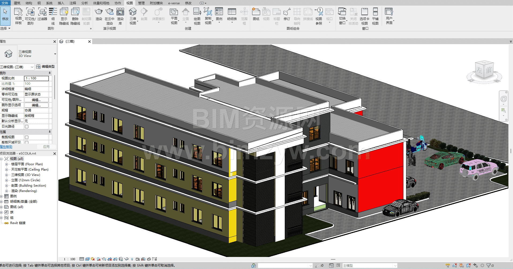
Task: Toggle the 日光路径 checkbox
Action: (x=27, y=126)
